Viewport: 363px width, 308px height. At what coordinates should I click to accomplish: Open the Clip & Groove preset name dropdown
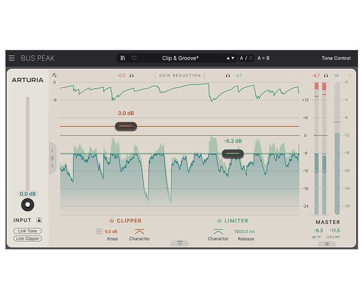point(181,58)
